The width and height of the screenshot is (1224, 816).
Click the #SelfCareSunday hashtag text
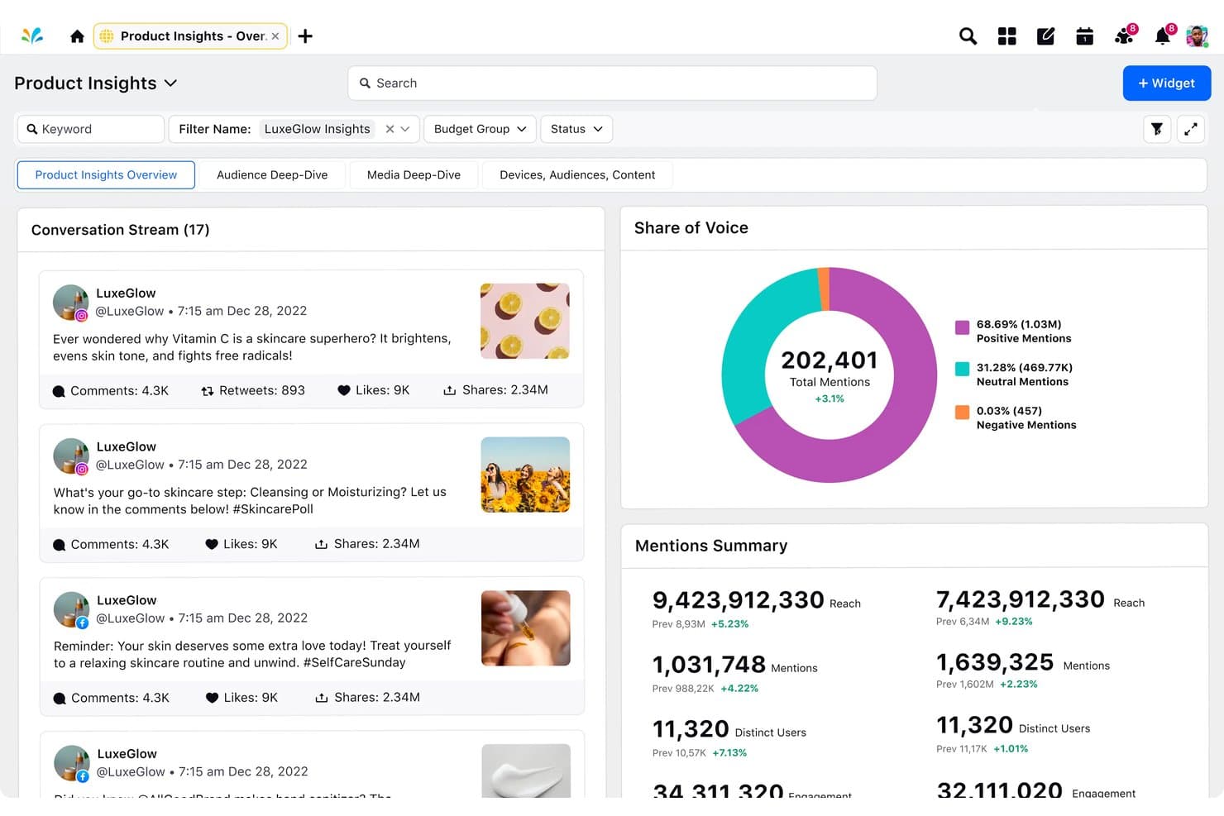pos(355,663)
